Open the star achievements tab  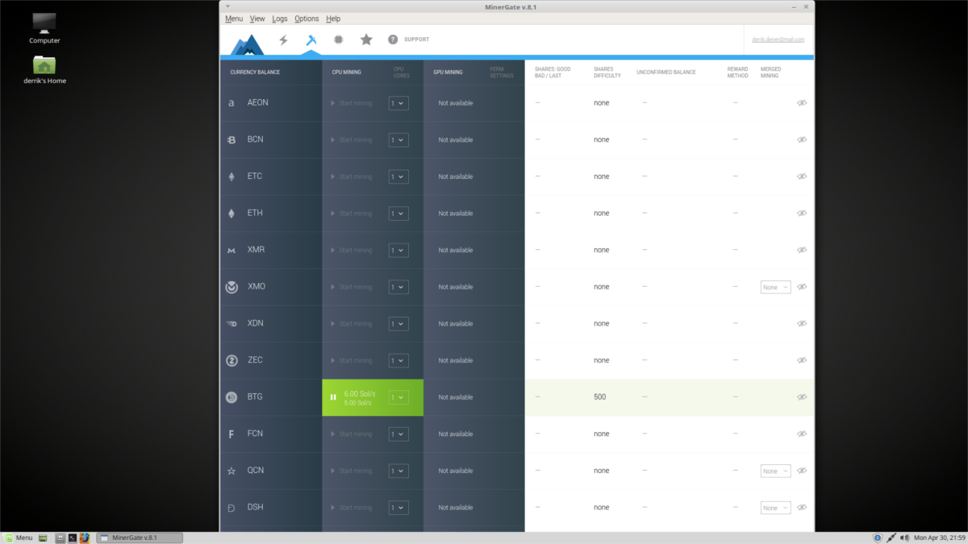point(366,39)
